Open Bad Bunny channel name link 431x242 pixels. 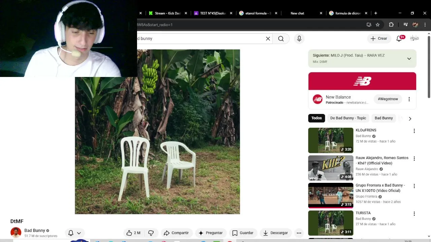pyautogui.click(x=35, y=231)
